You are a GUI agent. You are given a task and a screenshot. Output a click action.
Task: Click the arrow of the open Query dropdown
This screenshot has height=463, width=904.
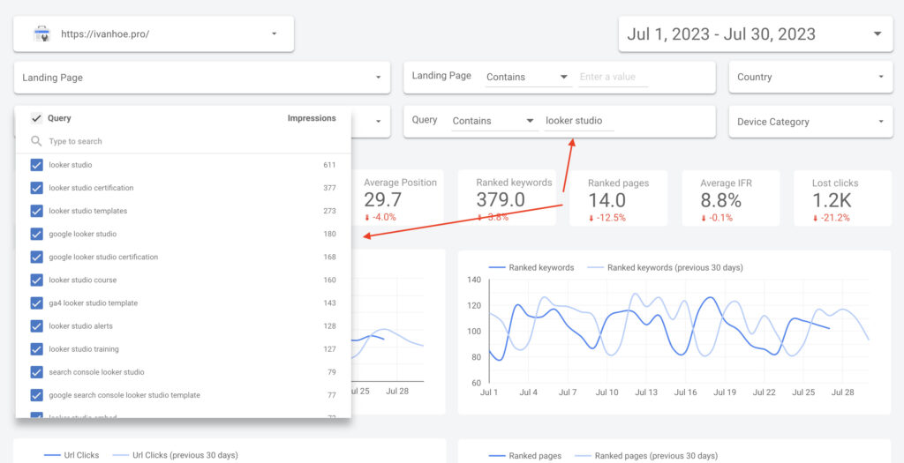(378, 122)
